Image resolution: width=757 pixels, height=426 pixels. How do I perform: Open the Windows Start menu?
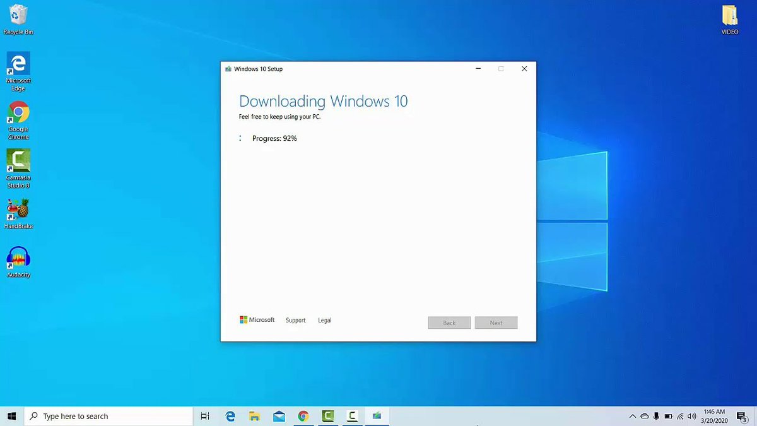pos(12,416)
